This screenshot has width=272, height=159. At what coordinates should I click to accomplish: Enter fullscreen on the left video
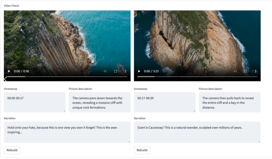tap(115, 71)
